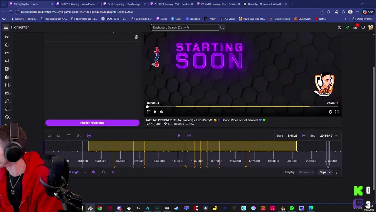Focus the Dashboard Search field
This screenshot has width=376, height=212.
pos(185,27)
